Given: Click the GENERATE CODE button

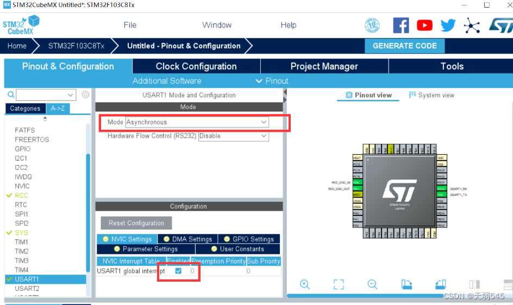Looking at the screenshot, I should coord(405,46).
